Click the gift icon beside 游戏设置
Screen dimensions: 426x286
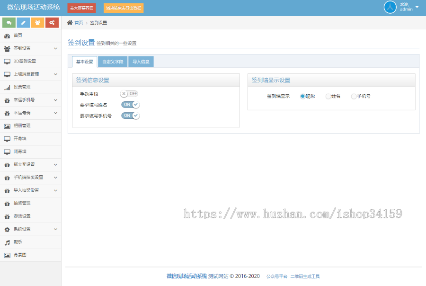point(7,216)
